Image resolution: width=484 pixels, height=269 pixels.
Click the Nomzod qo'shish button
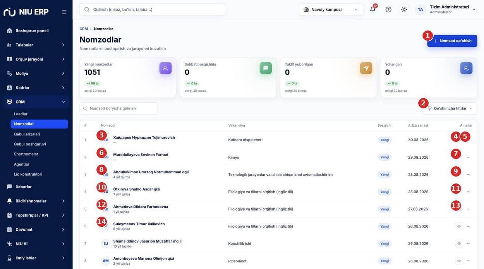coord(452,41)
